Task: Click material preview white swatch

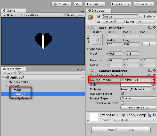Action: point(94,117)
